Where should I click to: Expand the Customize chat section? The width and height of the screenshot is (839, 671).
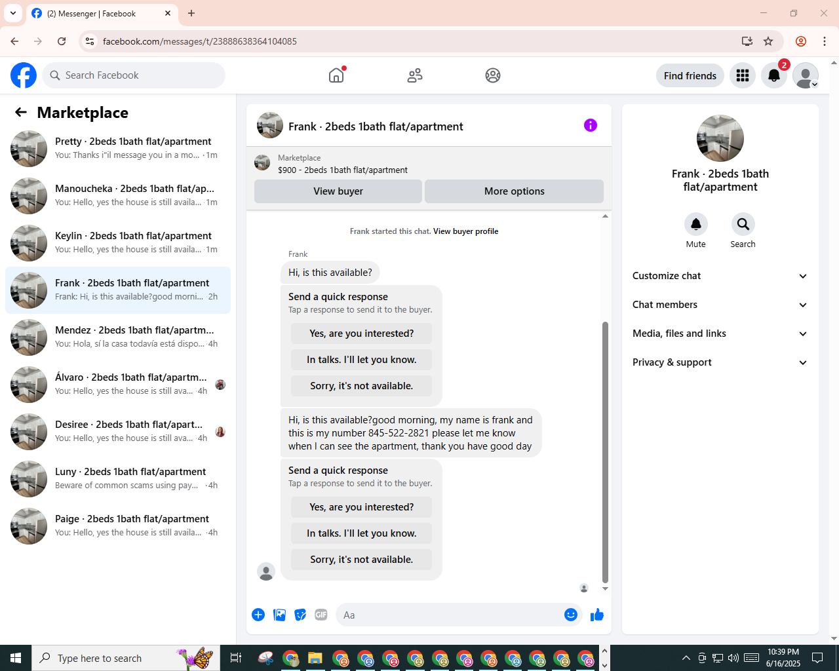(720, 276)
